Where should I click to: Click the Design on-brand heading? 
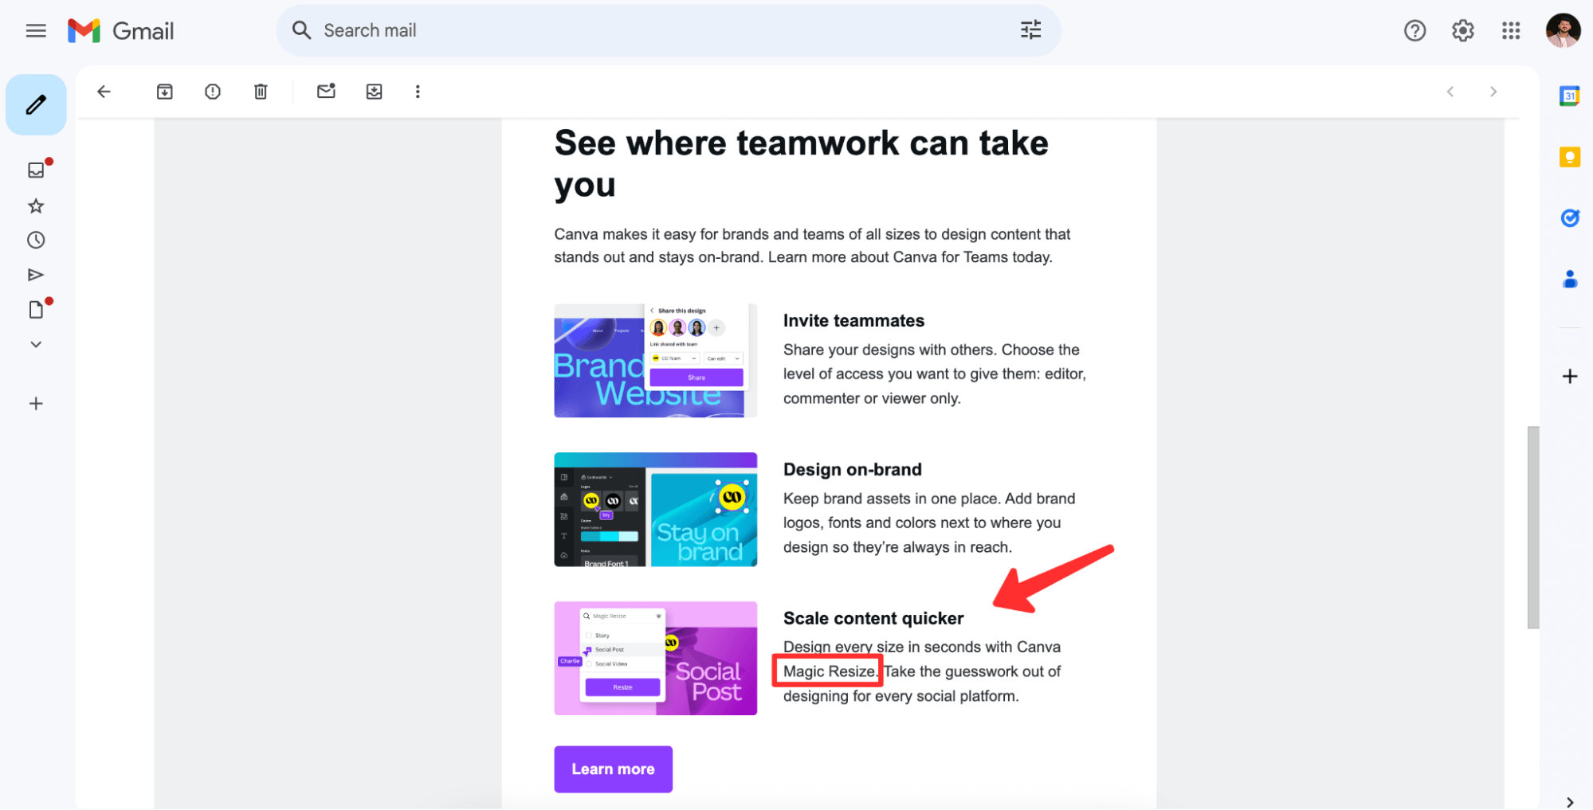coord(852,470)
